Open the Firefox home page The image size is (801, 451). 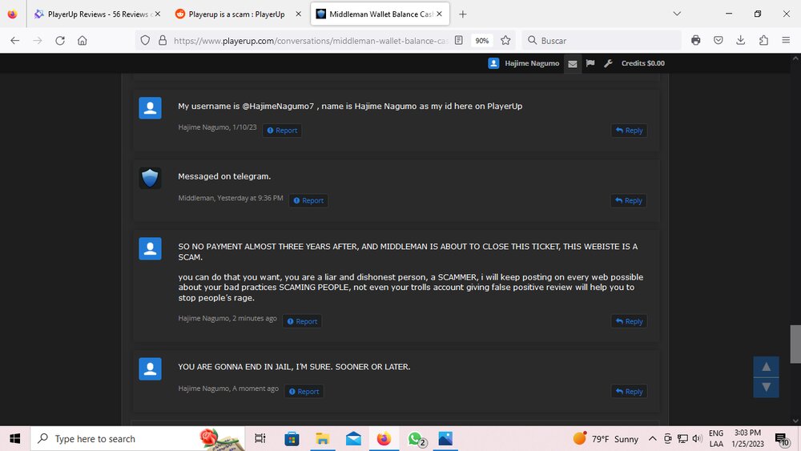click(x=83, y=40)
